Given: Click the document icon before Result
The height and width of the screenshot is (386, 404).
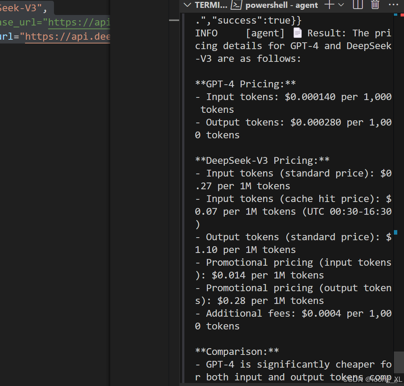Looking at the screenshot, I should [x=298, y=33].
